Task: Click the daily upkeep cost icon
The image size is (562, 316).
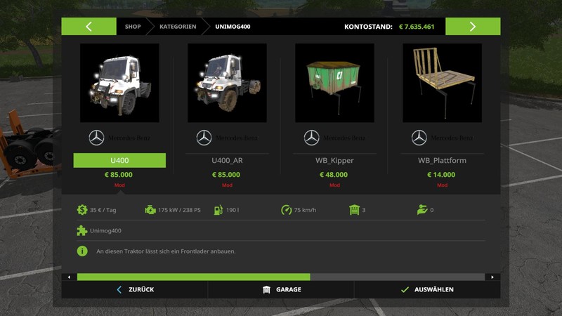Action: pos(82,209)
